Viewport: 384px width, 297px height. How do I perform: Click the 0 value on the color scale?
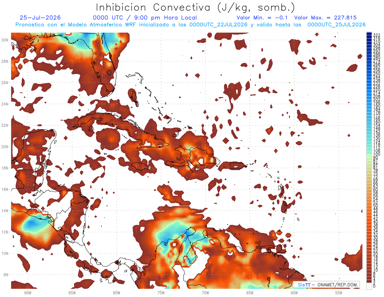(x=374, y=286)
